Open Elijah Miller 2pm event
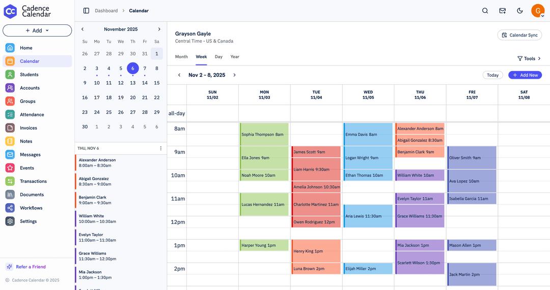550x290 pixels. (x=368, y=269)
